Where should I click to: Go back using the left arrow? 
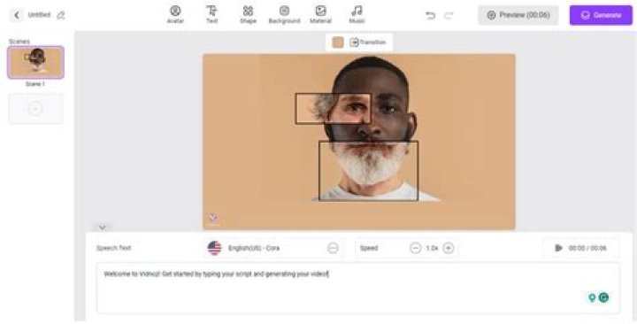[x=16, y=15]
